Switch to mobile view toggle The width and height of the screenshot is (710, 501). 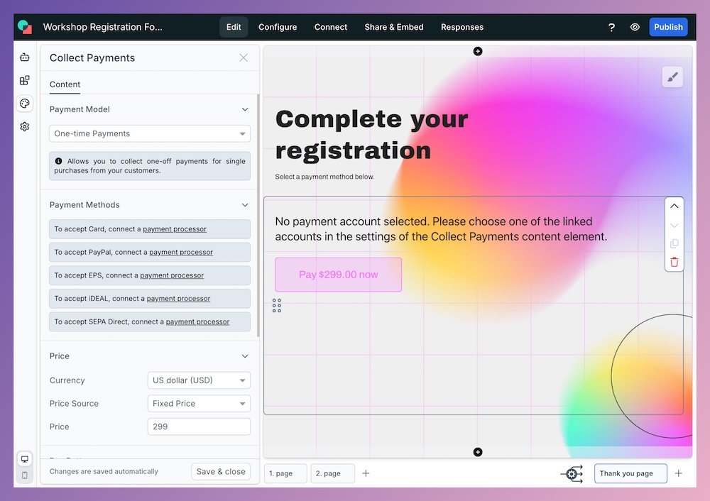(x=25, y=475)
